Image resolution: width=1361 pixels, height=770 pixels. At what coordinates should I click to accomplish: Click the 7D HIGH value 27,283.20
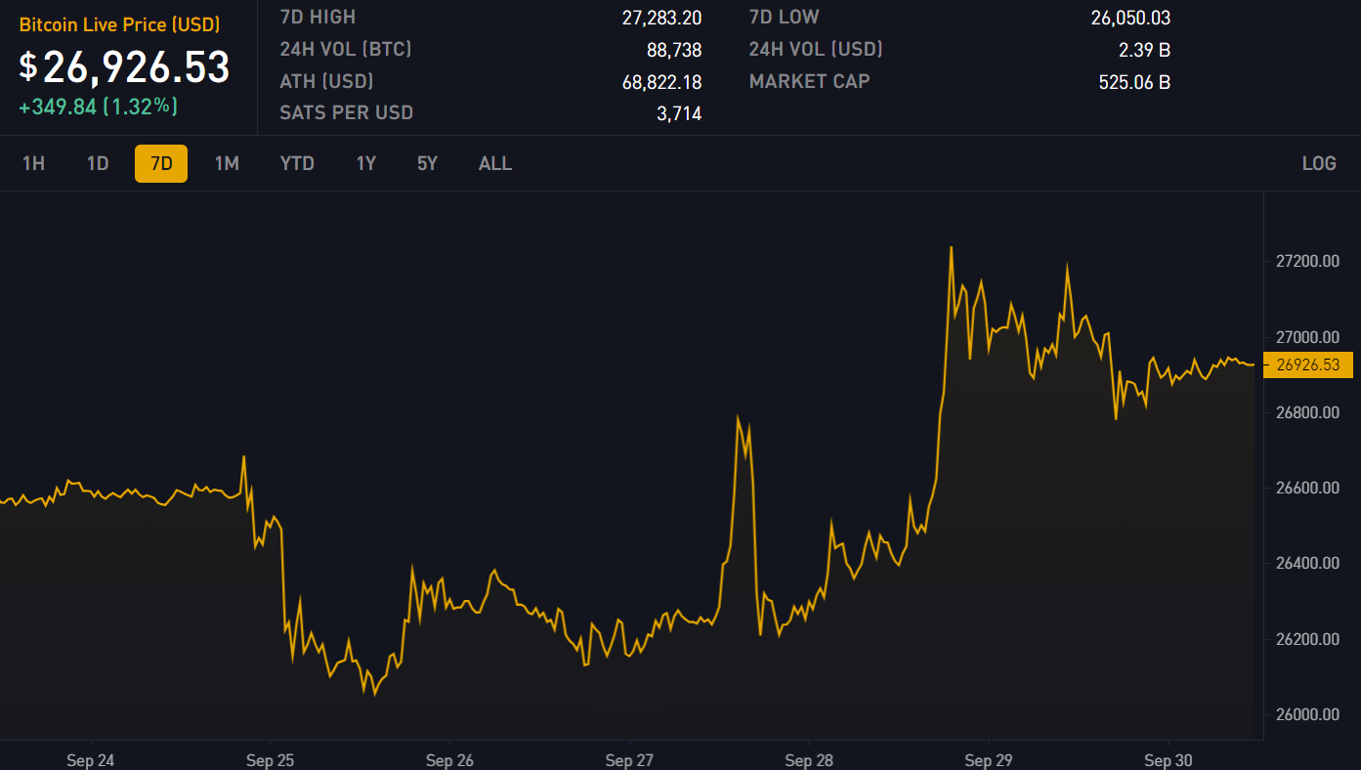(x=661, y=18)
